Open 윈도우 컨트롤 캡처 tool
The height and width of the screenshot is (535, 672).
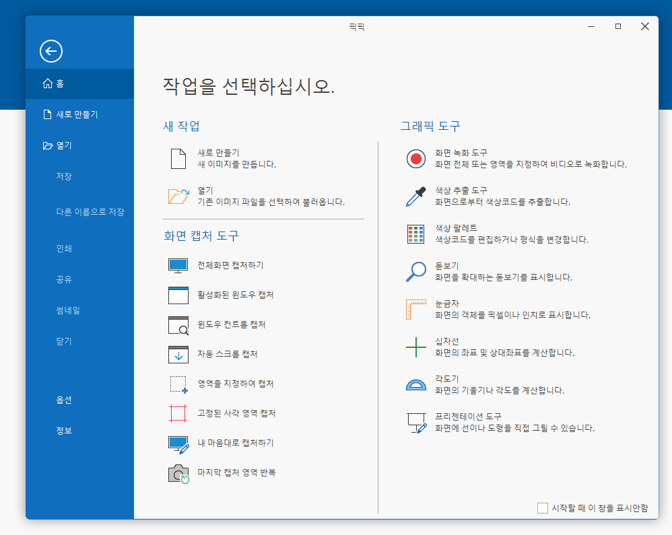[x=177, y=324]
